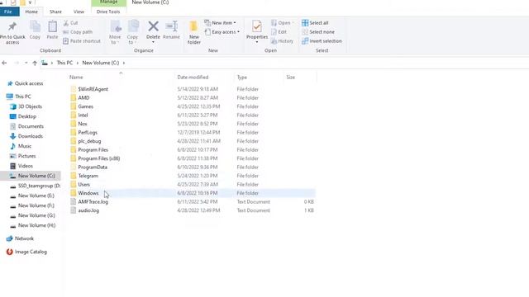Screen dimensions: 529x297
Task: Switch to Share ribbon tab
Action: [x=55, y=12]
